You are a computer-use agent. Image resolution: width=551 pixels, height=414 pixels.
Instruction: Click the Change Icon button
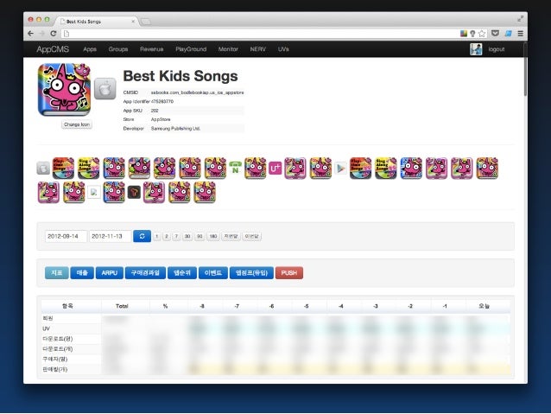pos(77,124)
